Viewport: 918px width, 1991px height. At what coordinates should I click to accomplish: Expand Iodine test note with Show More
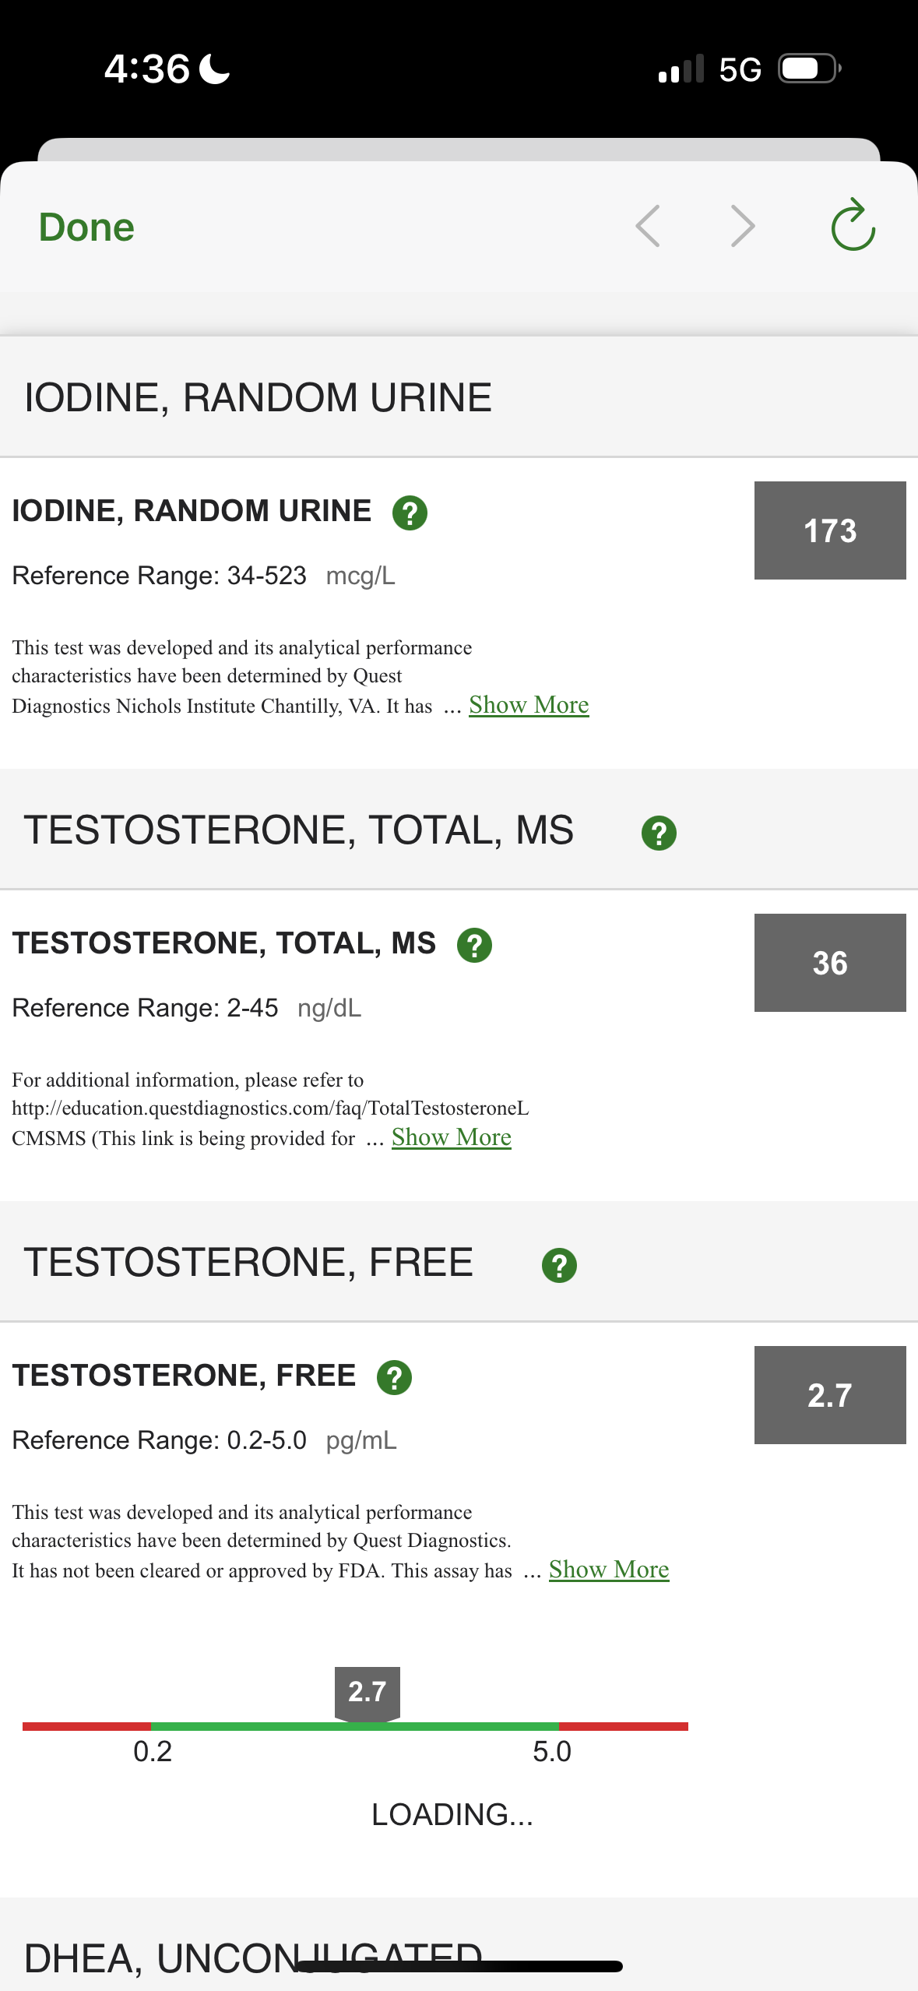(529, 705)
